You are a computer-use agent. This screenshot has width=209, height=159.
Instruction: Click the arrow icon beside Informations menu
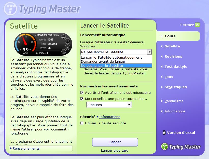pyautogui.click(x=162, y=111)
